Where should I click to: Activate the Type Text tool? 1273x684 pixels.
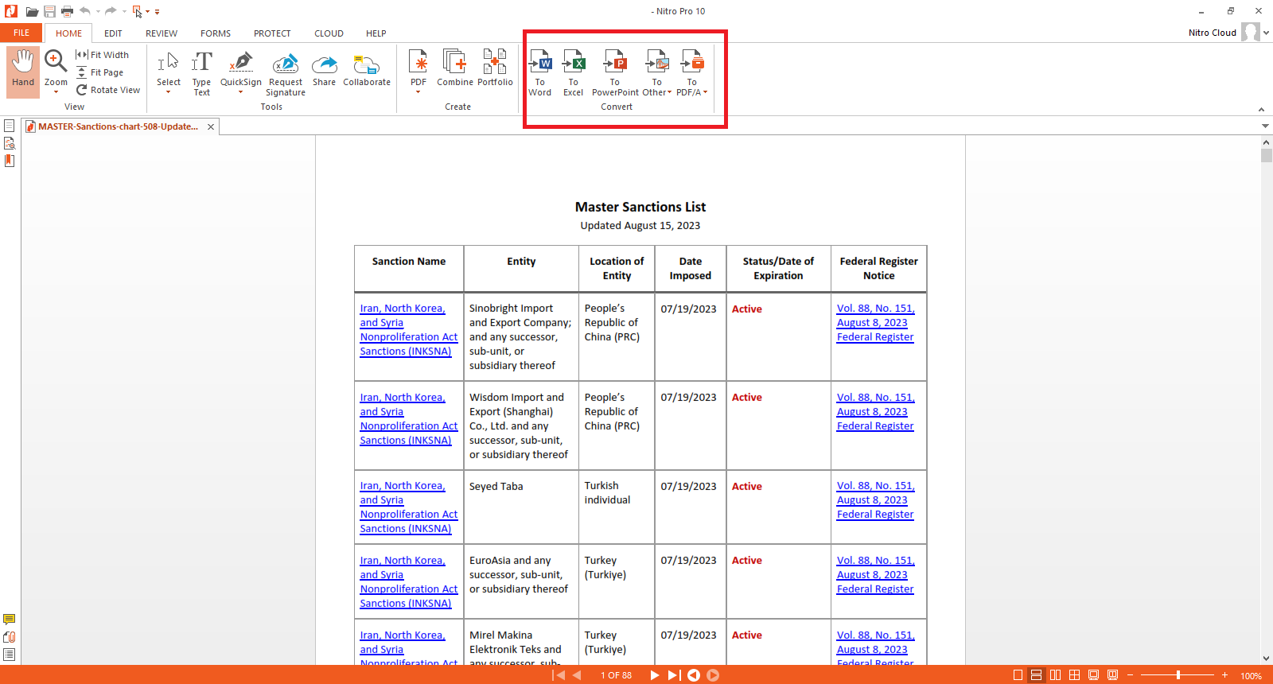[x=202, y=72]
